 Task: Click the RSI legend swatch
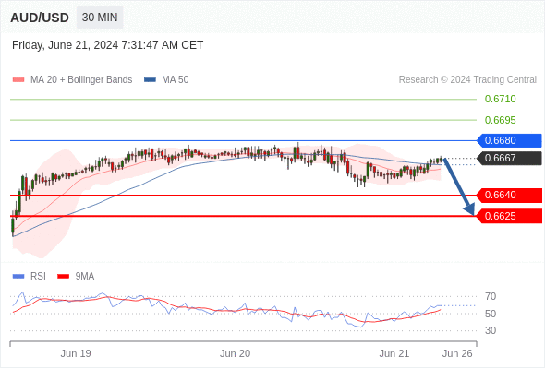tap(18, 277)
